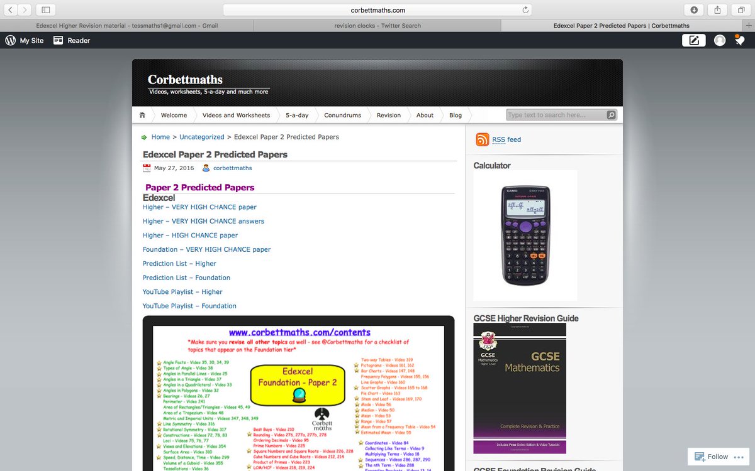Open the 5-a-day menu item
Viewport: 755px width, 471px height.
point(297,115)
